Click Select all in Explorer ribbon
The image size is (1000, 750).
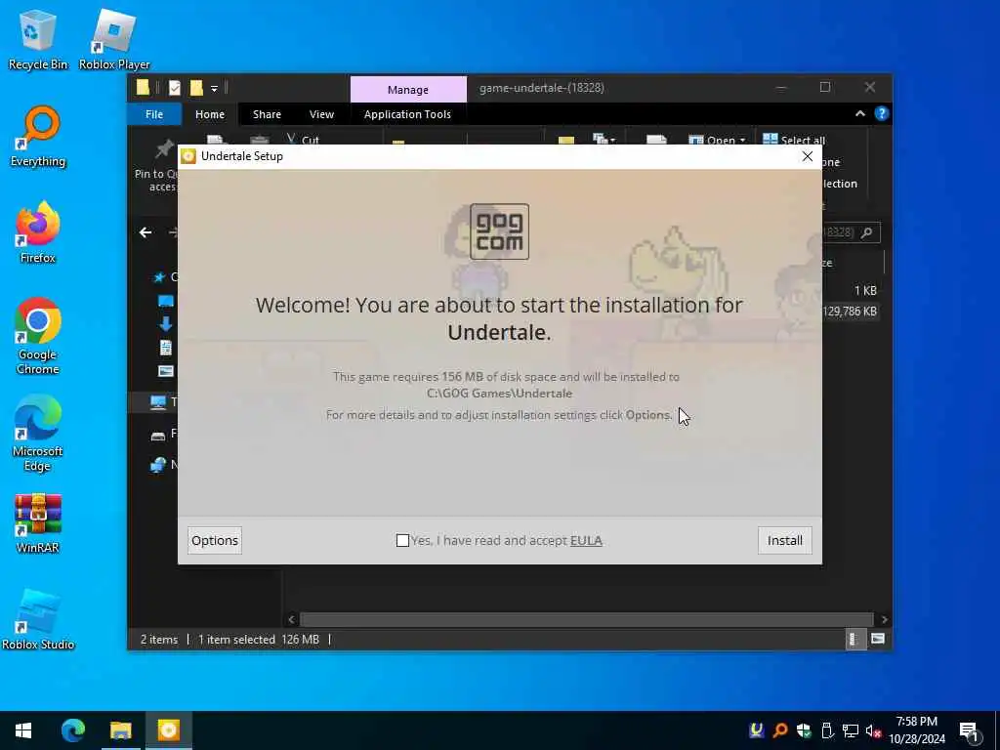(x=795, y=140)
